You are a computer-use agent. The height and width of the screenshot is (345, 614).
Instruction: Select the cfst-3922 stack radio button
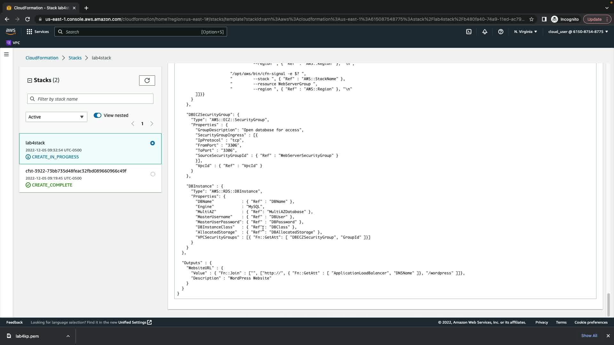click(153, 174)
